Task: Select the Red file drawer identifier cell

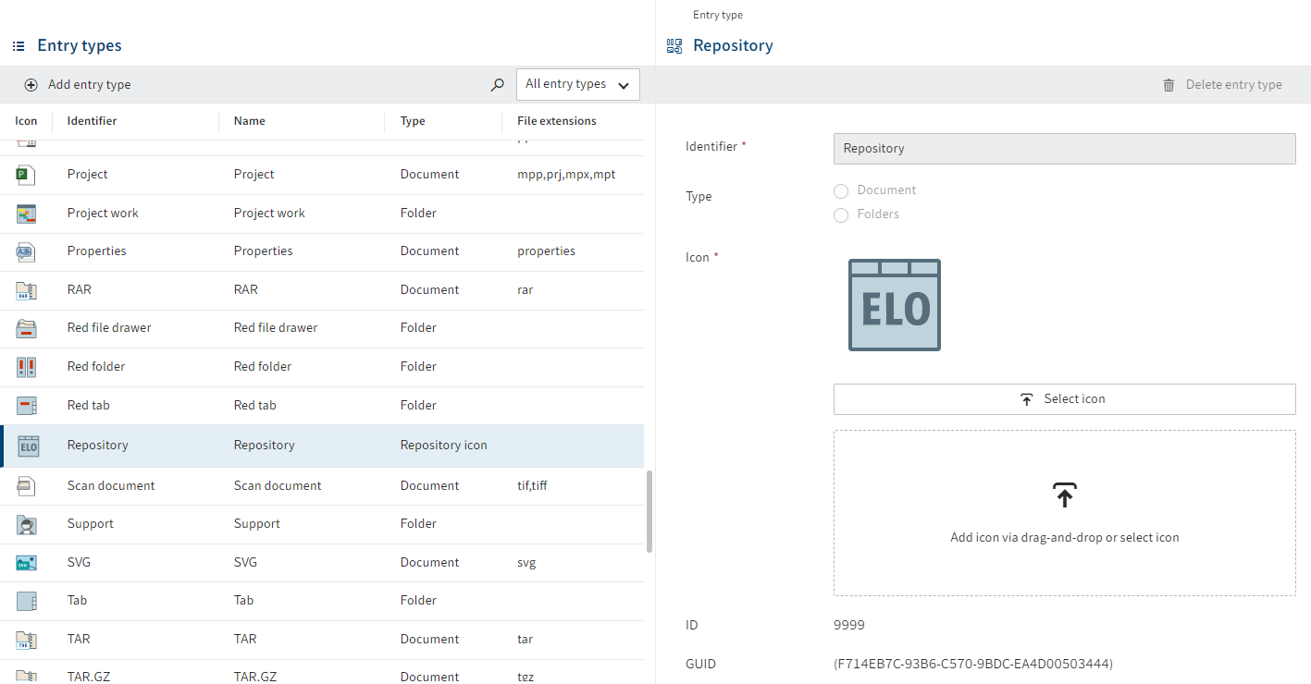Action: [x=109, y=328]
